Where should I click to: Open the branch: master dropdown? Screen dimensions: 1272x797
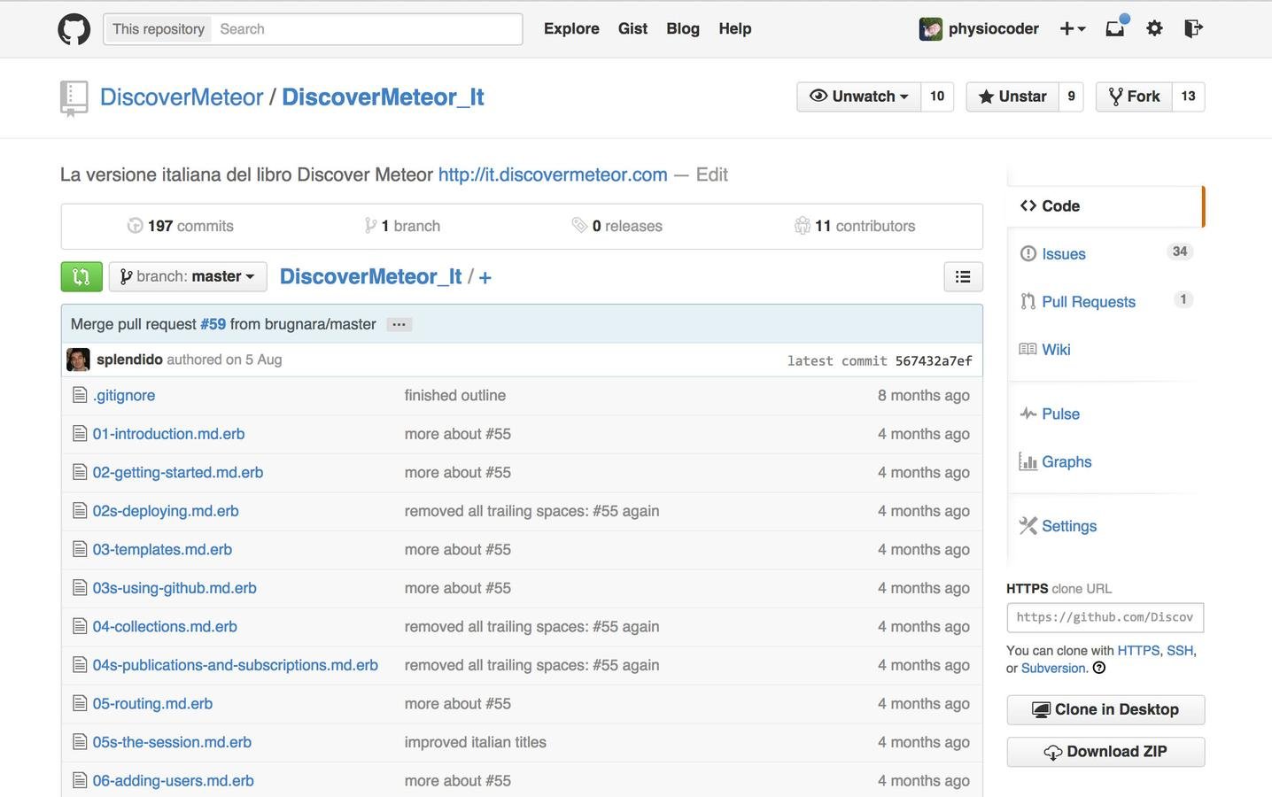click(x=188, y=276)
